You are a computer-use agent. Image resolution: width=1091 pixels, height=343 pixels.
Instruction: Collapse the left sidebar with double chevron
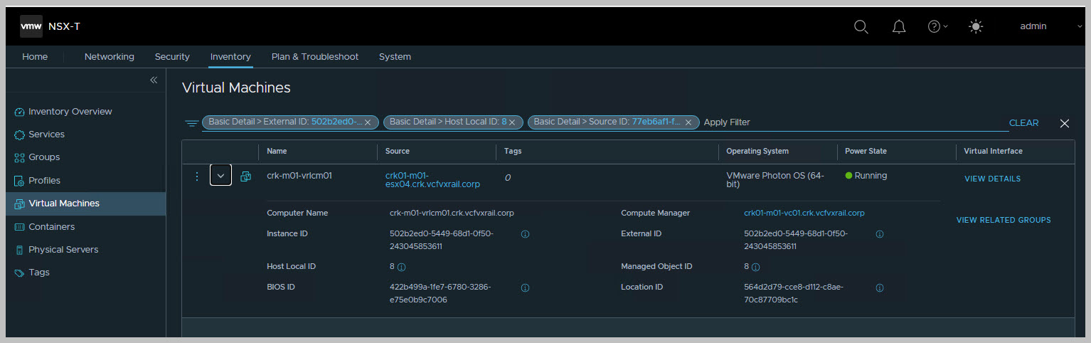point(154,80)
